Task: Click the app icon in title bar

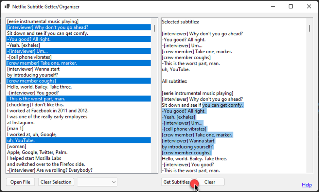Action: pos(7,7)
